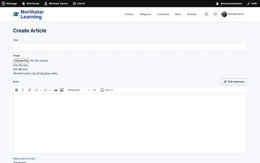
Task: Click the notifications bell icon
Action: coord(207,14)
